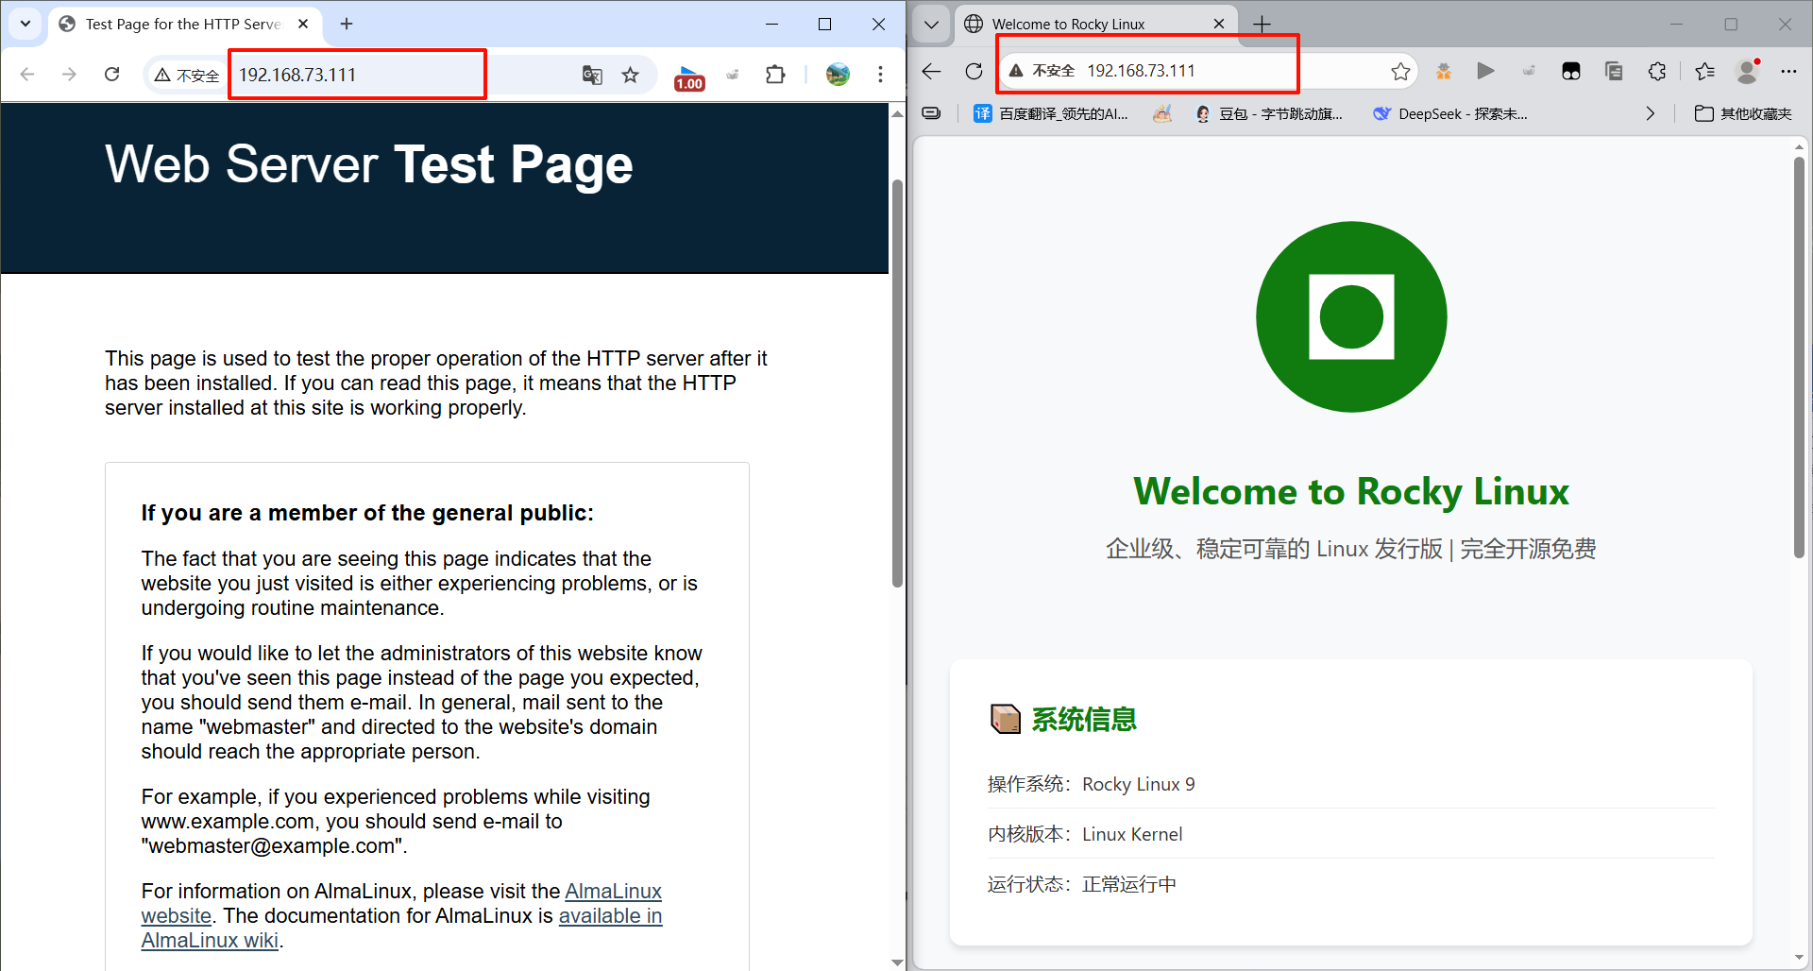Open Edge Collections icon
The width and height of the screenshot is (1813, 971).
1614,71
